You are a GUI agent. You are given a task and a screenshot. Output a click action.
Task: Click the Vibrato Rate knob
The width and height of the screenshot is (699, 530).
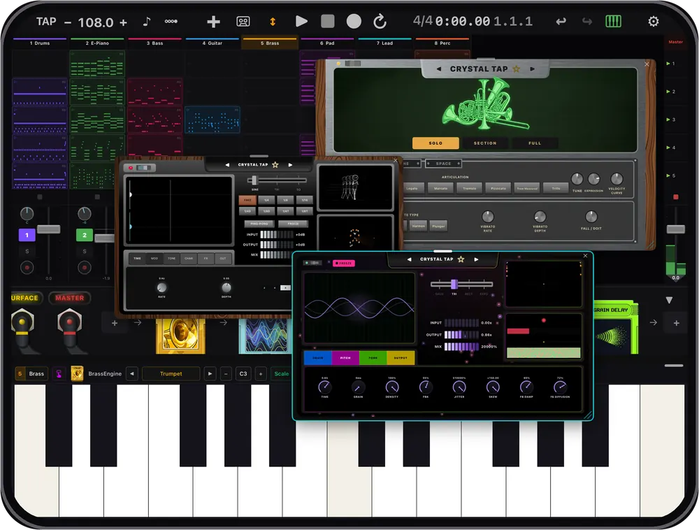click(x=488, y=217)
